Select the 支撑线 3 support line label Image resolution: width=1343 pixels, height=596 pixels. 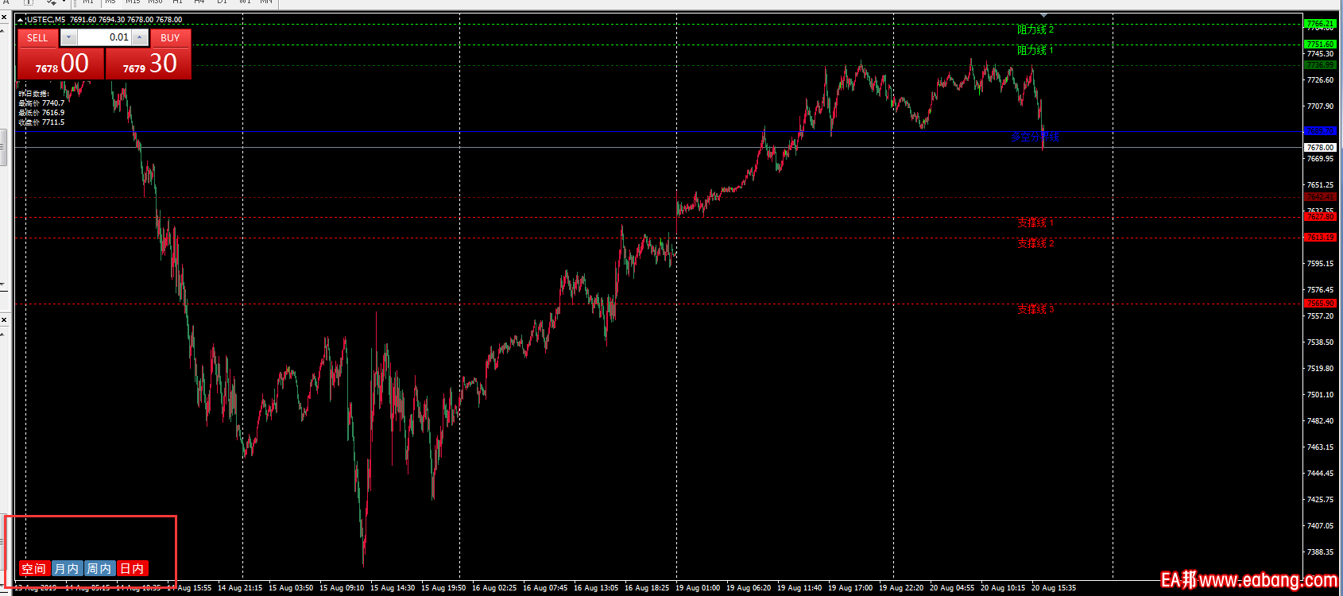tap(1035, 309)
